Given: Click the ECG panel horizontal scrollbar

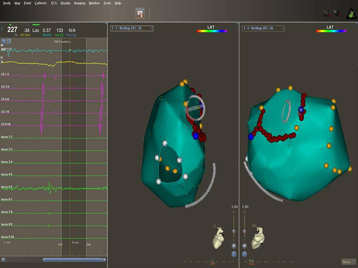Looking at the screenshot, I should 72,260.
